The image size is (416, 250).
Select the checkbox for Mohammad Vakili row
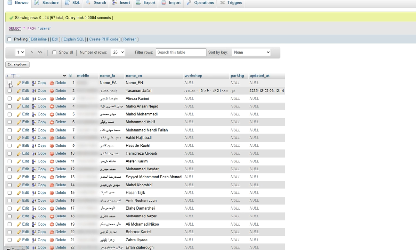click(x=9, y=122)
